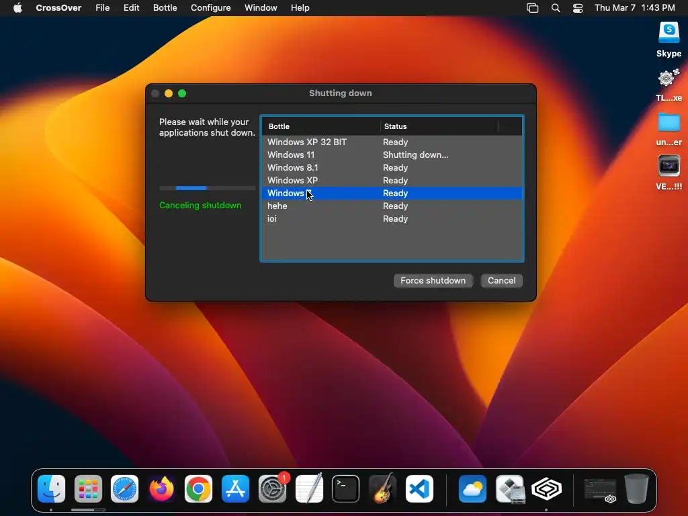Launch Visual Studio Code from dock
The image size is (688, 516).
tap(419, 488)
